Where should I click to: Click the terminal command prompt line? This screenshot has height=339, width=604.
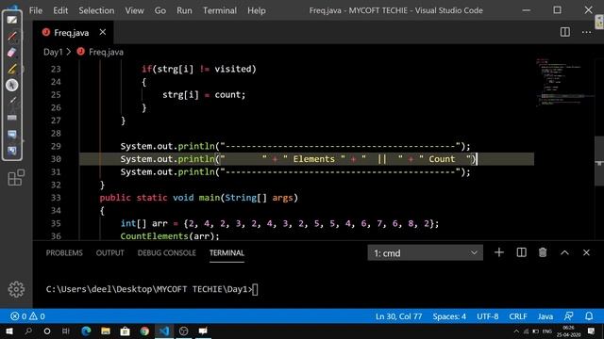click(152, 289)
